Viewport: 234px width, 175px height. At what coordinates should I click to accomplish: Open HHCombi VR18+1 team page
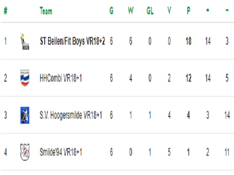point(61,78)
